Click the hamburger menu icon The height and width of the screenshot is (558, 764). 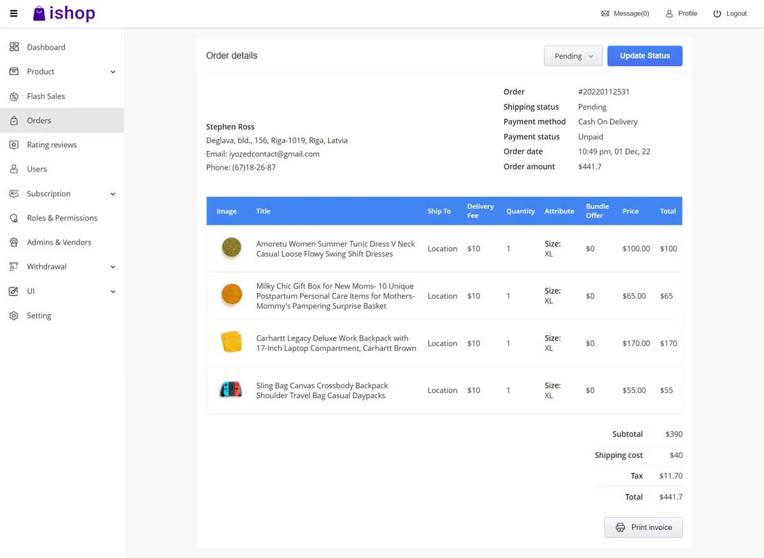[x=14, y=13]
